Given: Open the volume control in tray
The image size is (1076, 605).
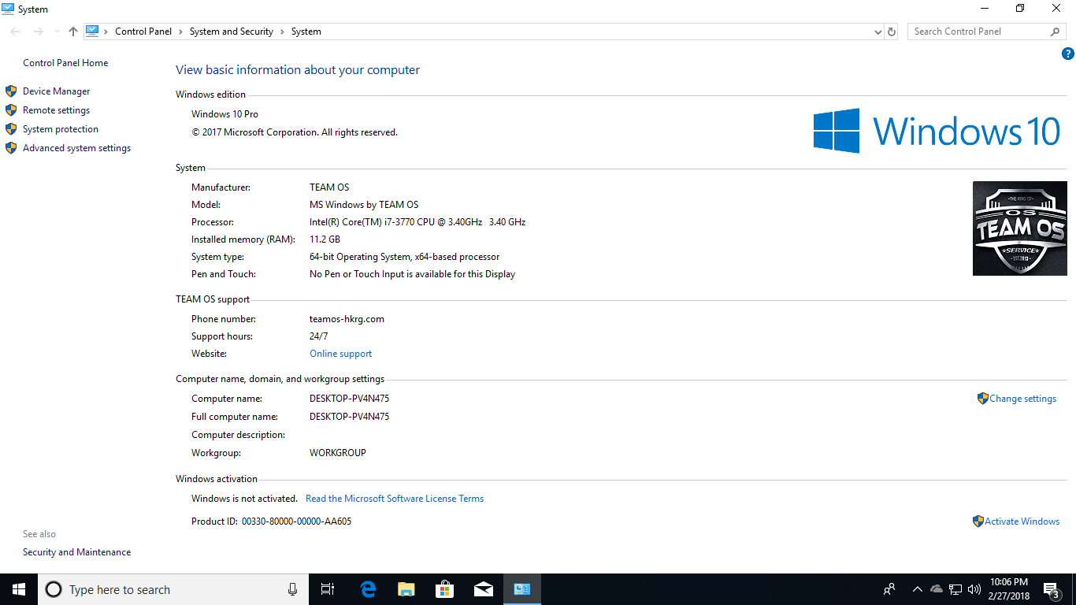Looking at the screenshot, I should pyautogui.click(x=974, y=589).
